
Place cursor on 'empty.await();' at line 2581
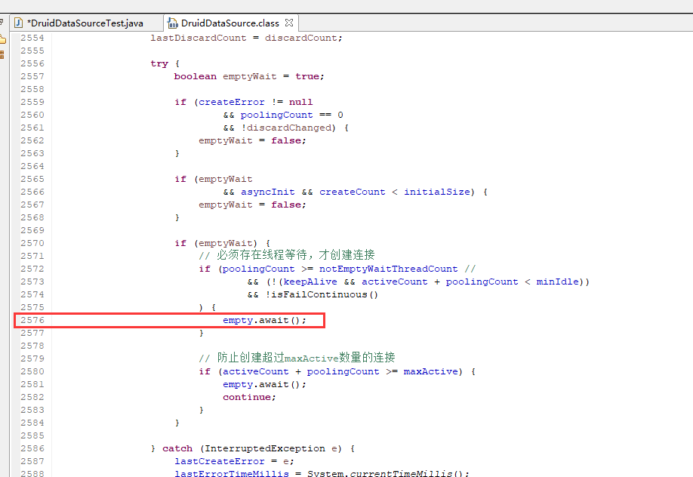pos(264,384)
